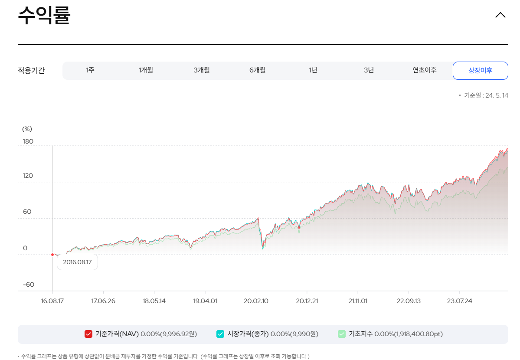The width and height of the screenshot is (520, 360).
Task: Click the 180 y-axis label
Action: (28, 142)
